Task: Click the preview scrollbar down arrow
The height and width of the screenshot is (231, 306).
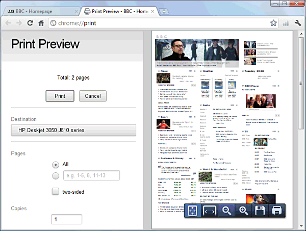Action: point(301,226)
